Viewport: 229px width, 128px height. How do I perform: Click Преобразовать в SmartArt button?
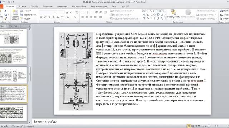click(x=124, y=18)
